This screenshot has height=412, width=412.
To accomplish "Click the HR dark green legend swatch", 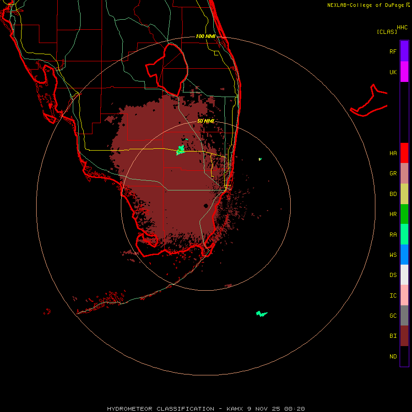I will 404,214.
